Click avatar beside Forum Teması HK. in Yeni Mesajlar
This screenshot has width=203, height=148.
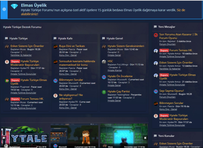point(156,51)
